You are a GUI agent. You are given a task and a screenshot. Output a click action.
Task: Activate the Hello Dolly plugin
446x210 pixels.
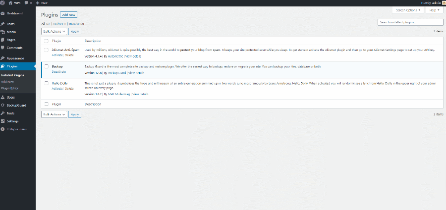coord(57,88)
